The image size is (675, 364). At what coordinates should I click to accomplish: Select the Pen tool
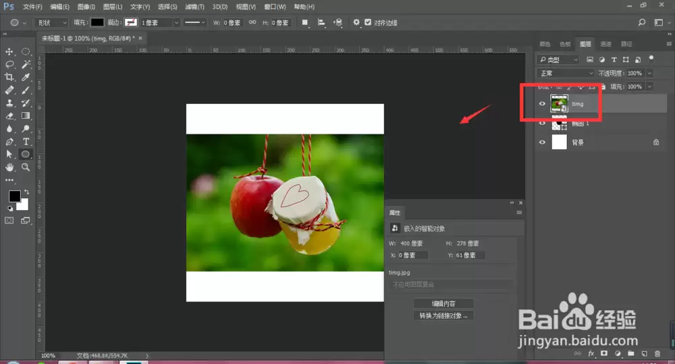(9, 142)
